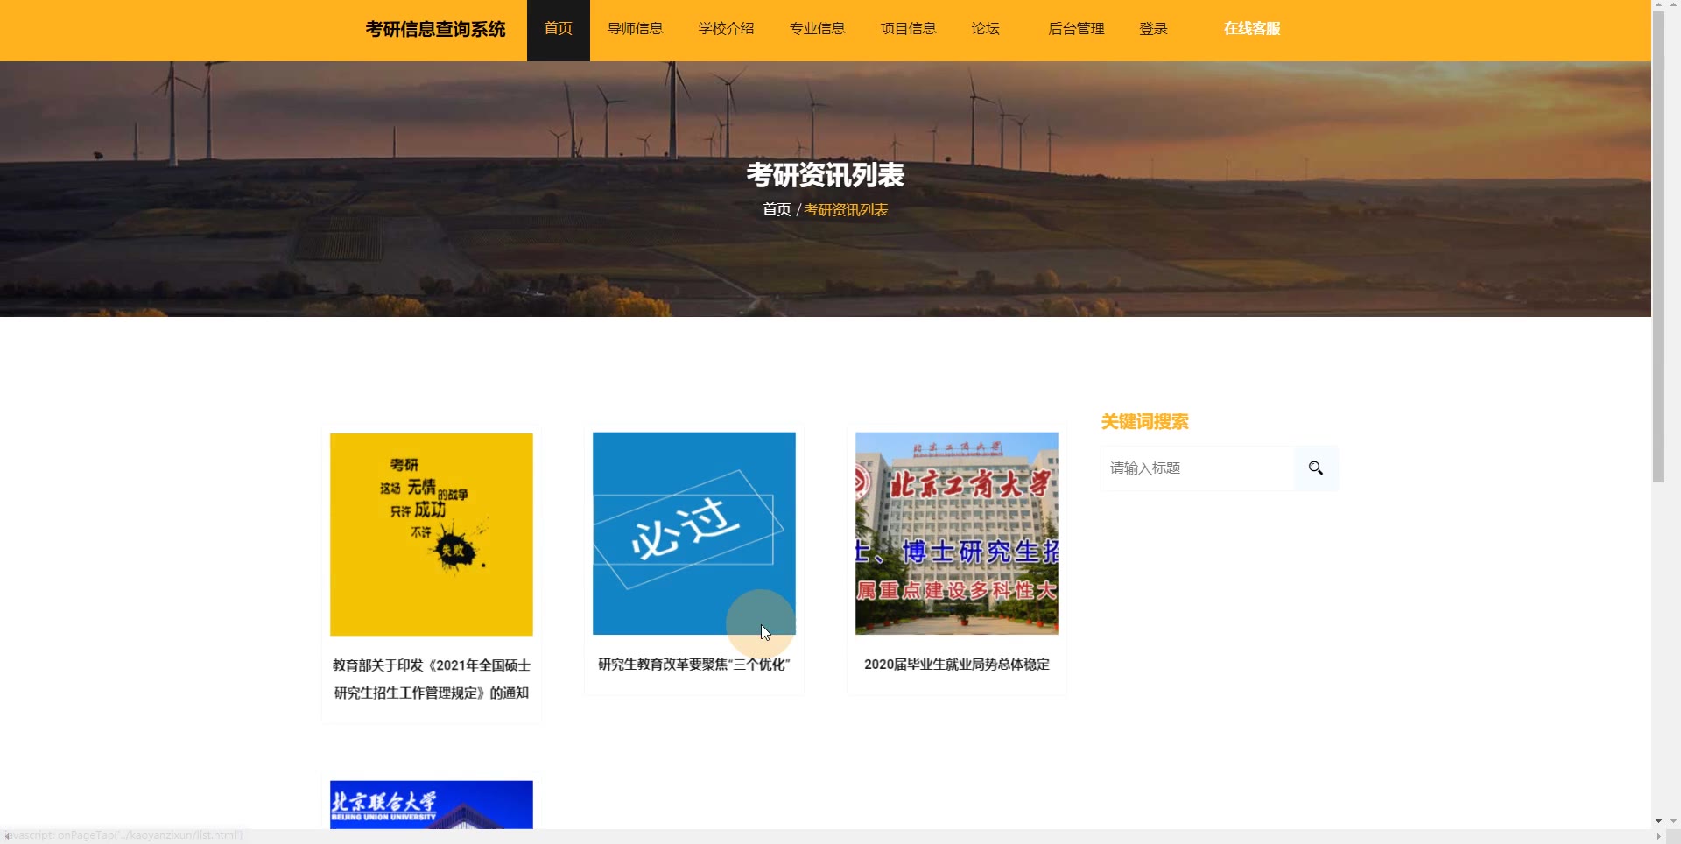Open 在线客服 chat link
This screenshot has width=1681, height=844.
[1252, 29]
